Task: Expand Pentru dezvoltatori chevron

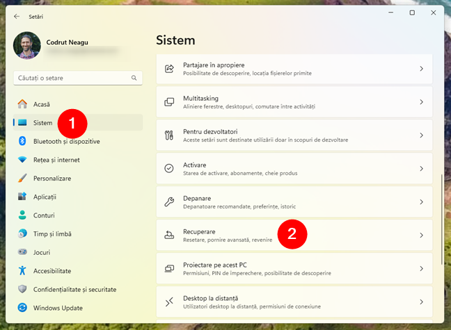Action: click(x=421, y=135)
